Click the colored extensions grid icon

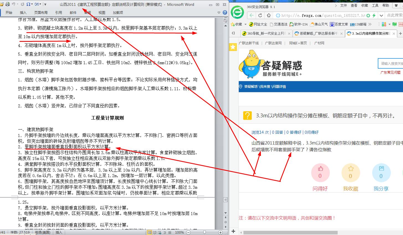[x=384, y=24]
